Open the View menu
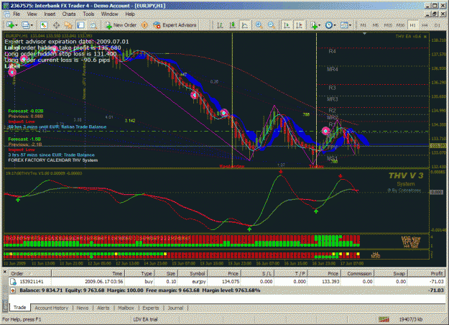 coord(32,14)
